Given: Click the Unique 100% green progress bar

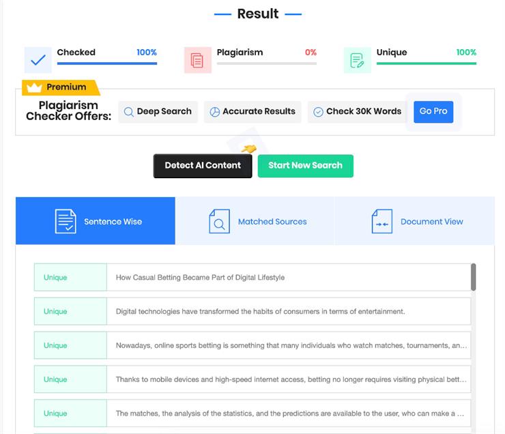Looking at the screenshot, I should click(426, 63).
